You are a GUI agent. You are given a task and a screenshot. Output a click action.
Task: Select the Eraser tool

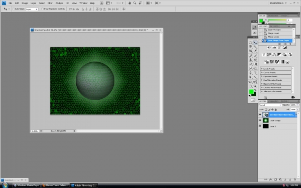tap(250, 64)
